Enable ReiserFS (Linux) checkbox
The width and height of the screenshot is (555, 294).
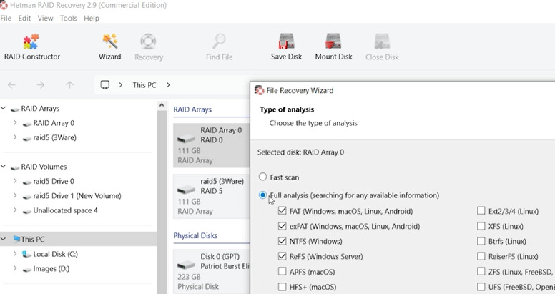coord(481,256)
